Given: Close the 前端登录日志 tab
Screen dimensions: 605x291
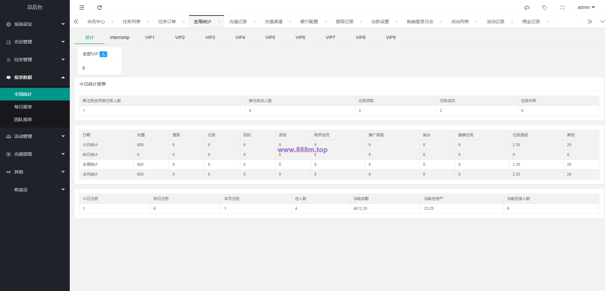Looking at the screenshot, I should tap(441, 22).
